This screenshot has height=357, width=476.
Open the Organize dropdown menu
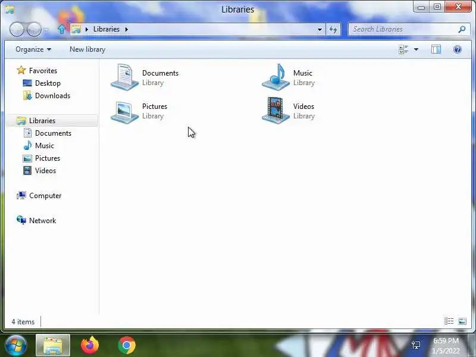tap(33, 49)
